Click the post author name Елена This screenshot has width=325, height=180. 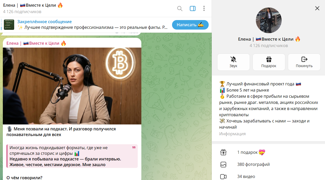(36, 43)
